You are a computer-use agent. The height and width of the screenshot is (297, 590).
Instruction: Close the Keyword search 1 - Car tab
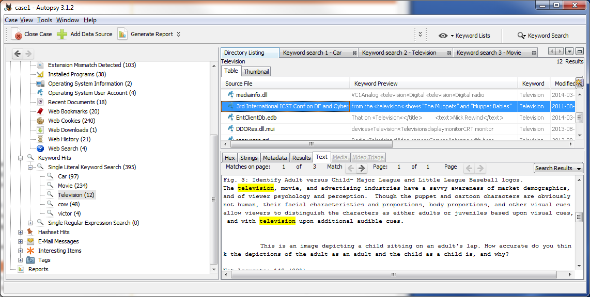click(354, 52)
